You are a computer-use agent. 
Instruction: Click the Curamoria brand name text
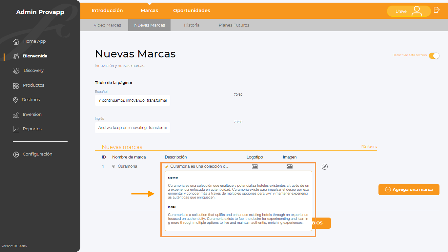[128, 166]
